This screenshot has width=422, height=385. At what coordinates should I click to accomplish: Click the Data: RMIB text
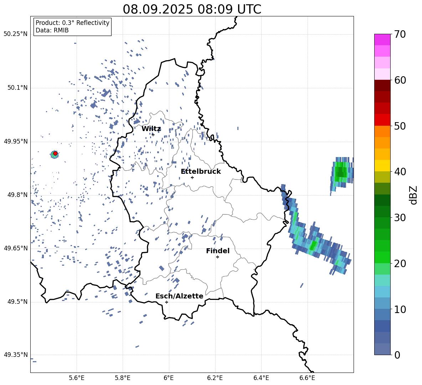tap(52, 30)
